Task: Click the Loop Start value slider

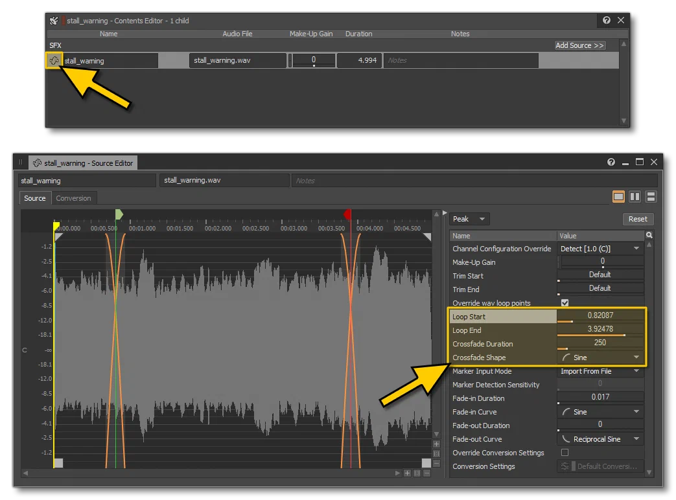Action: click(600, 317)
